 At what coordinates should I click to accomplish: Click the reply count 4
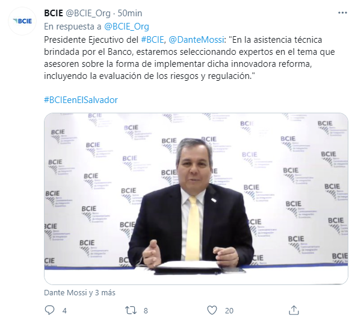point(64,310)
